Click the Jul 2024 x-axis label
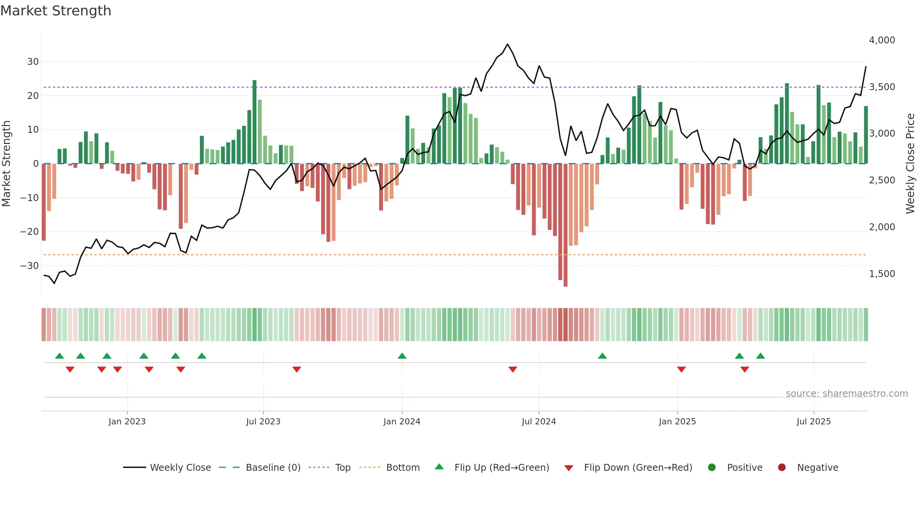 point(539,422)
